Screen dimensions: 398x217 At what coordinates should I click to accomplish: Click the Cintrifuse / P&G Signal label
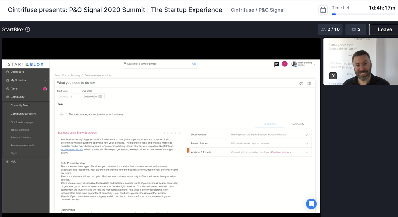pos(257,10)
